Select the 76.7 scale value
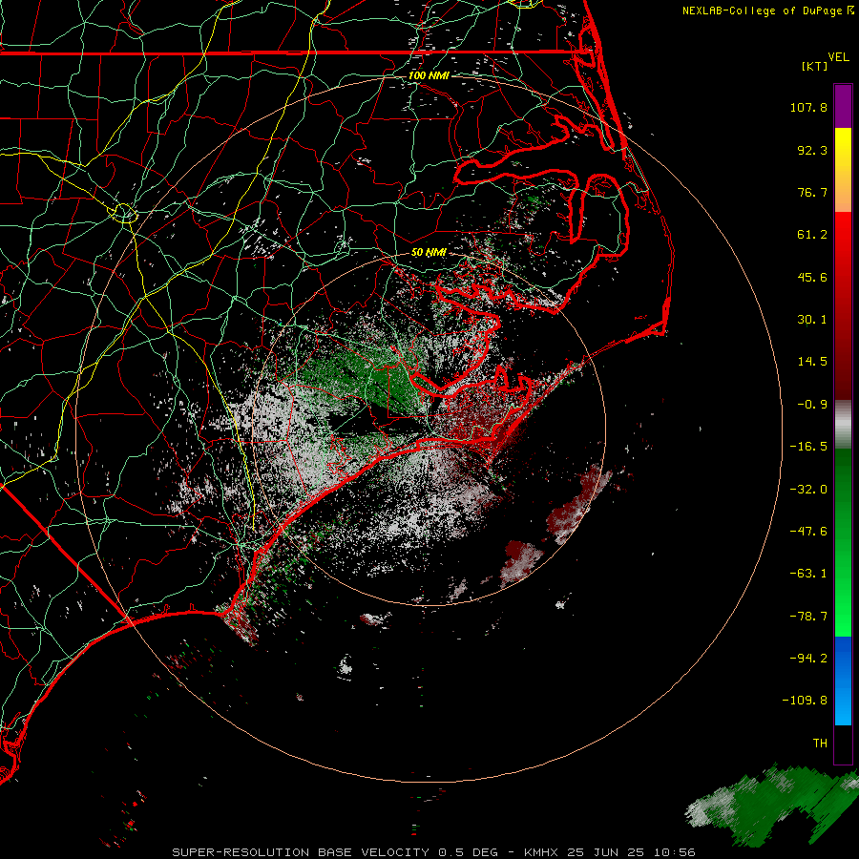859x859 pixels. point(812,192)
